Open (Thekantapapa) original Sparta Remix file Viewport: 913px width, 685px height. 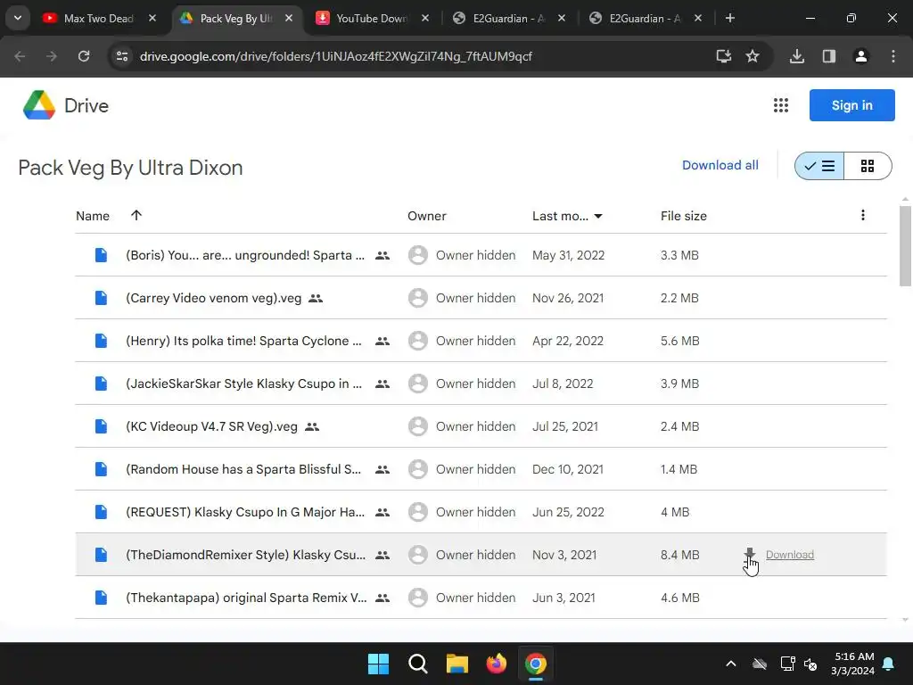pos(246,598)
